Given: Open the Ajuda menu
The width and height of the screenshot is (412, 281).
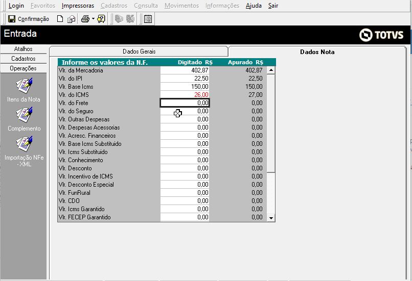Looking at the screenshot, I should coord(254,6).
